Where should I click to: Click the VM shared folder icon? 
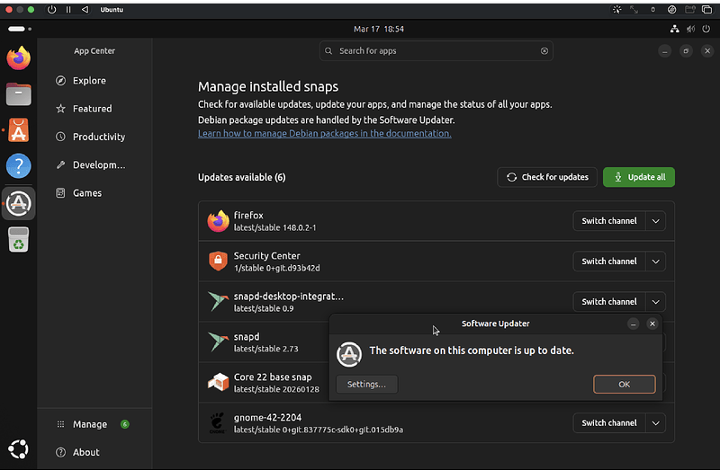[689, 10]
